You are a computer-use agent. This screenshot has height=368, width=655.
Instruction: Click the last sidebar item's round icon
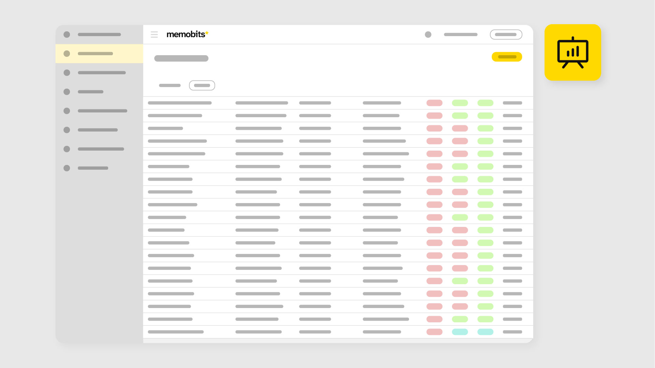tap(67, 168)
